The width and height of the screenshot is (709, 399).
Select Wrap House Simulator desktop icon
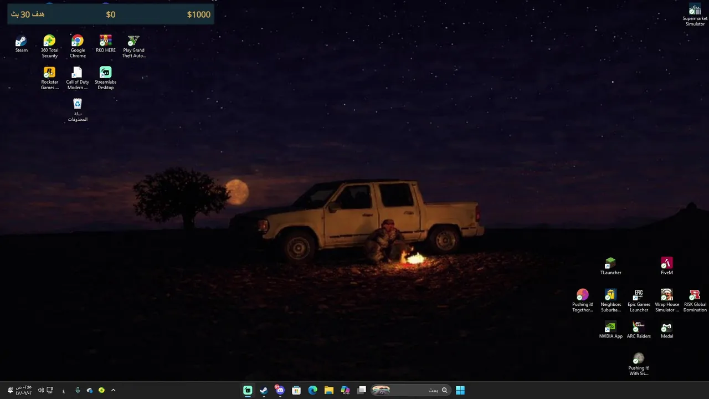pos(666,300)
